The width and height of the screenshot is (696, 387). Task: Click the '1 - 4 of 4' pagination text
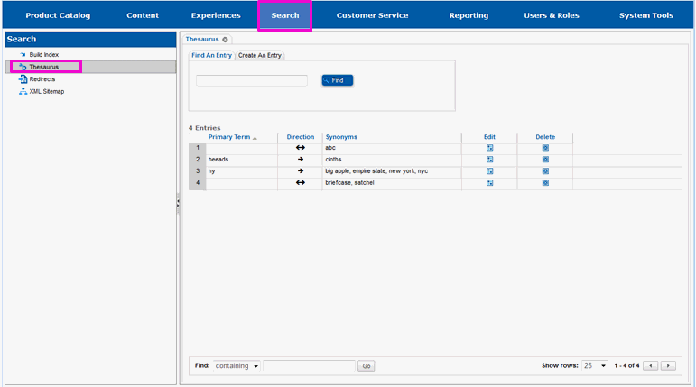[626, 365]
